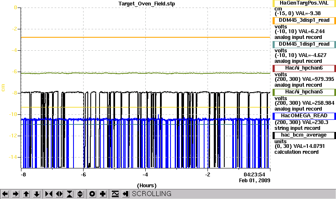The height and width of the screenshot is (199, 336).
Task: Pan the graph left with the left arrow
Action: [5, 194]
